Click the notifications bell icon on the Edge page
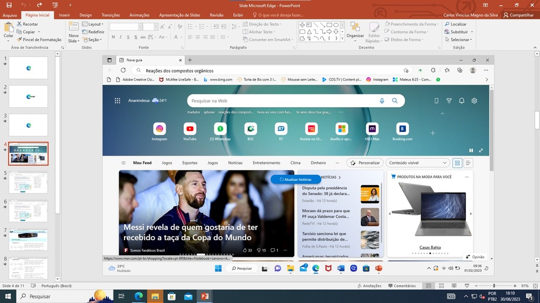540x303 pixels. [x=462, y=101]
